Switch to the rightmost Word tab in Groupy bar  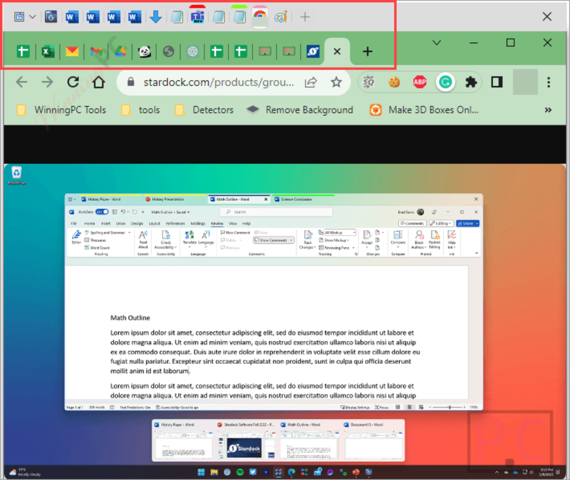[134, 17]
